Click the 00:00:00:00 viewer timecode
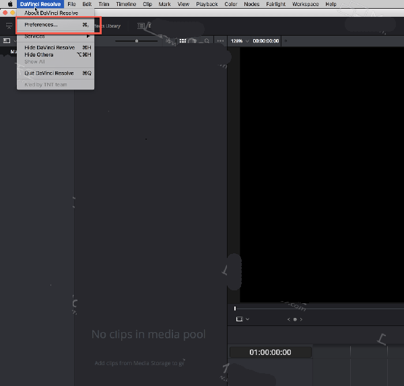404x386 pixels. coord(266,41)
